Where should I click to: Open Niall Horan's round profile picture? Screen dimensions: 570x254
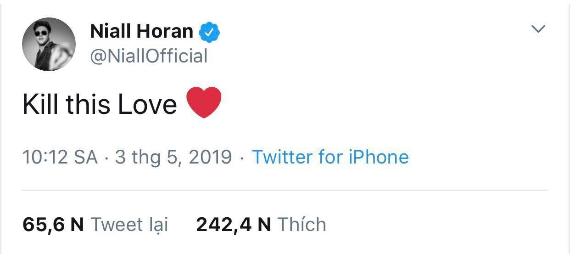(49, 45)
